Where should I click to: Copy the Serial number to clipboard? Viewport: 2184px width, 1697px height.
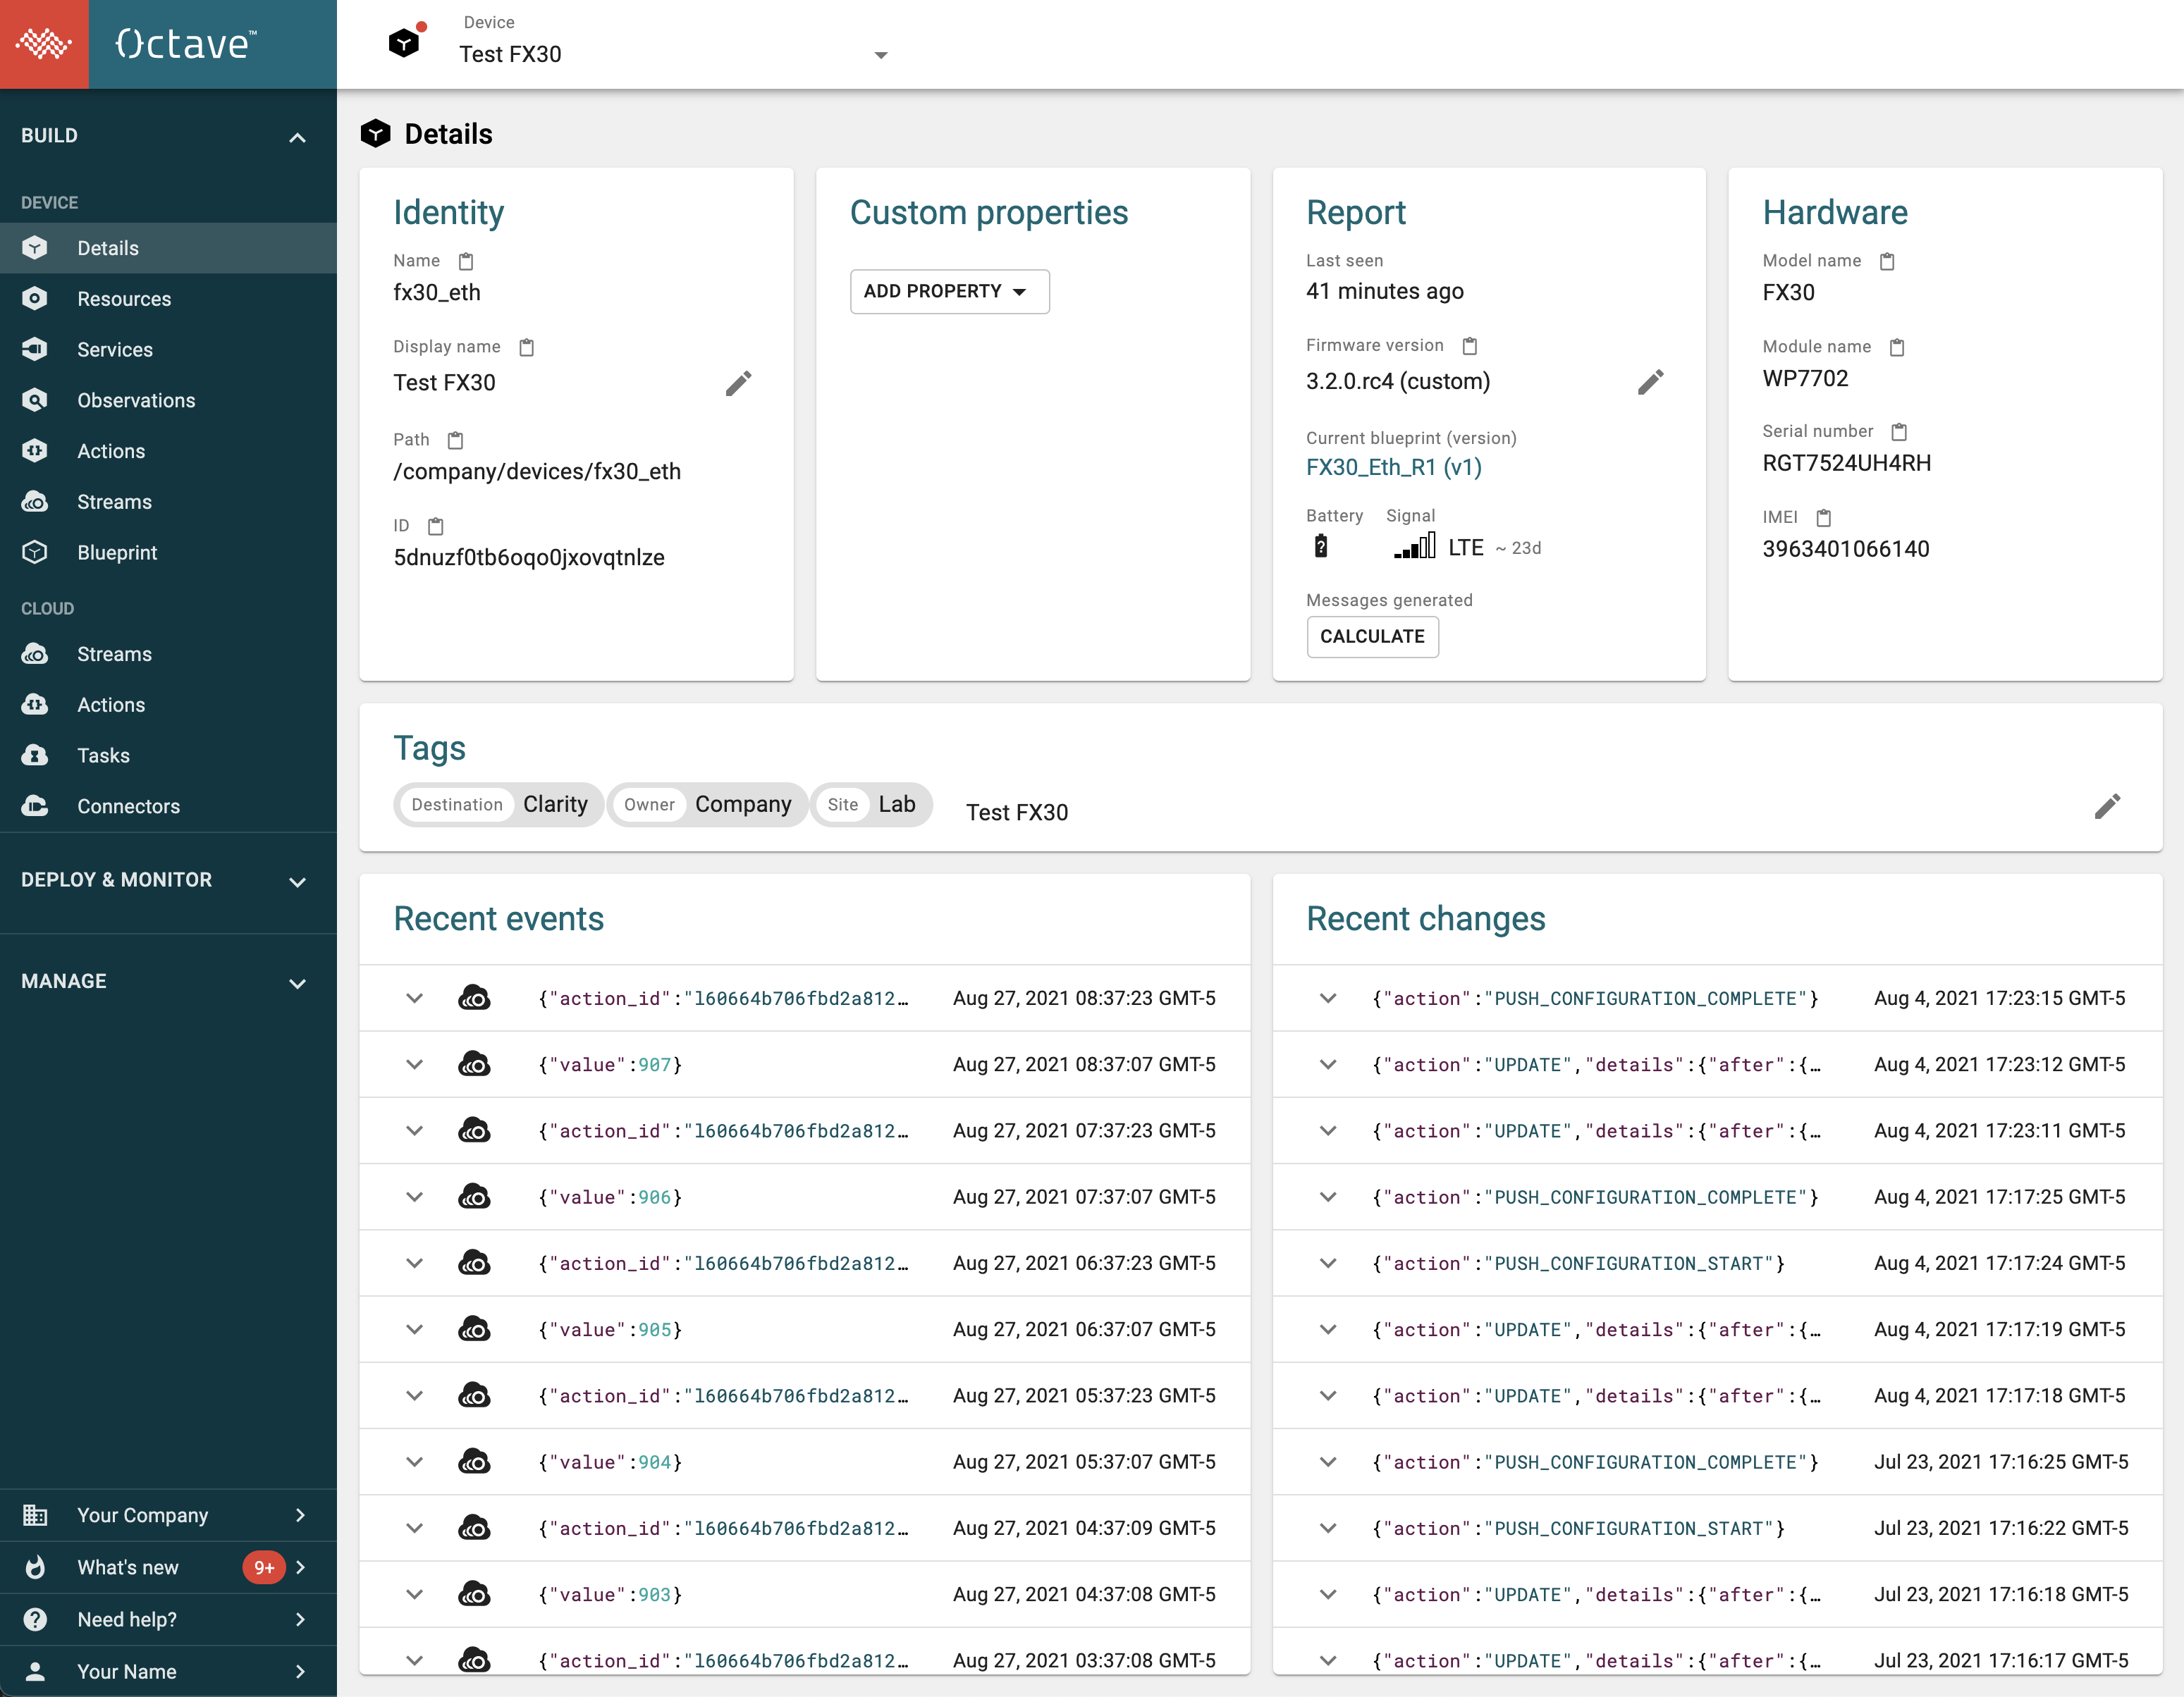click(1899, 432)
